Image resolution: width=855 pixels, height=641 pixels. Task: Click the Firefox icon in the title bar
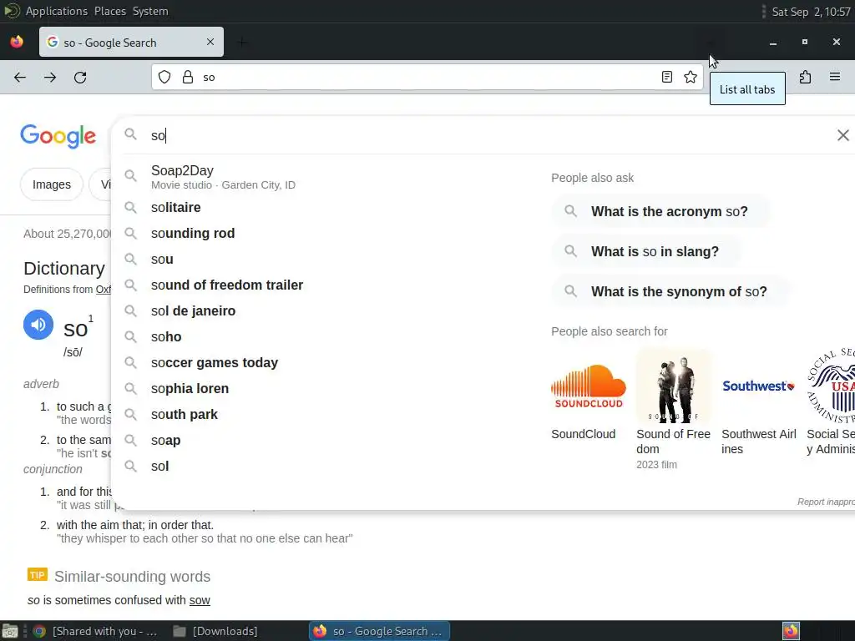click(17, 42)
